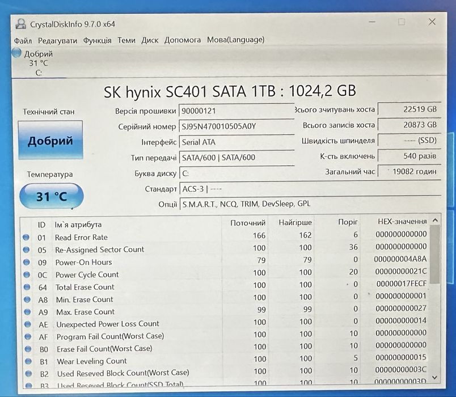Open the Диск menu
456x397 pixels.
point(150,40)
